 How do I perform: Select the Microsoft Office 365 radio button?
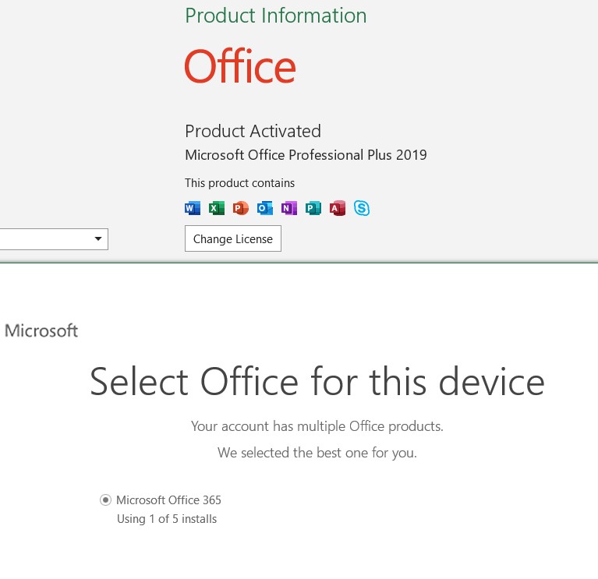[105, 500]
